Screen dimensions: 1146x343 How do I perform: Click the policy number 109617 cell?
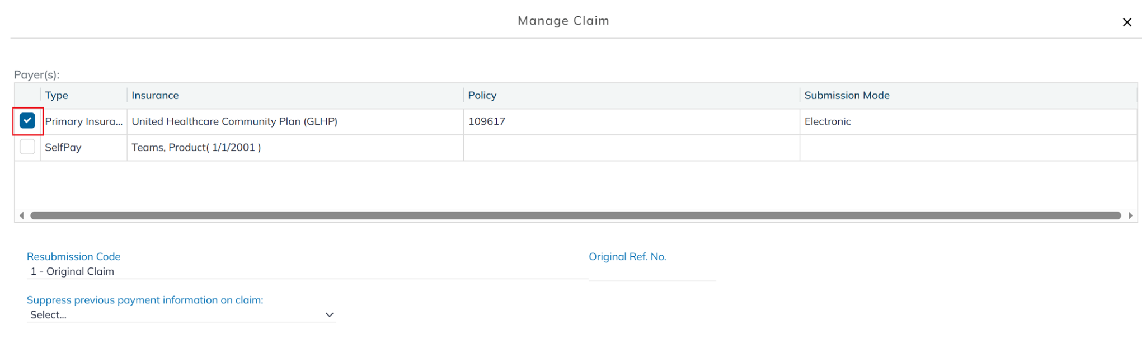pos(486,121)
